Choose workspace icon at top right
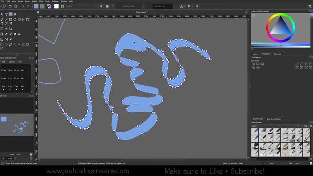This screenshot has width=313, height=176. (x=310, y=6)
